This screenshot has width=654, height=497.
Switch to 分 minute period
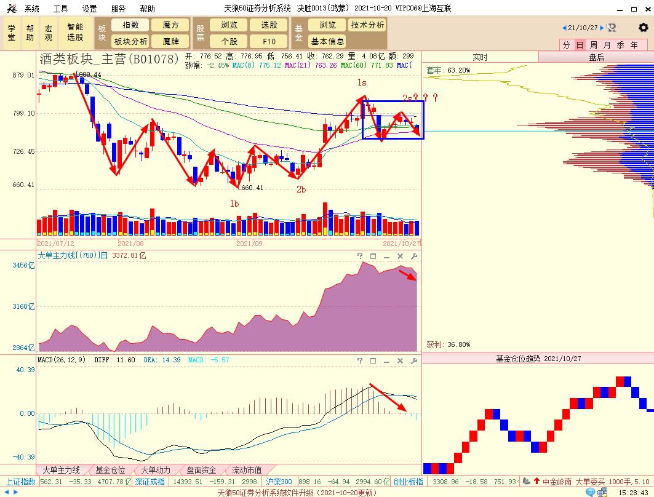pos(566,45)
